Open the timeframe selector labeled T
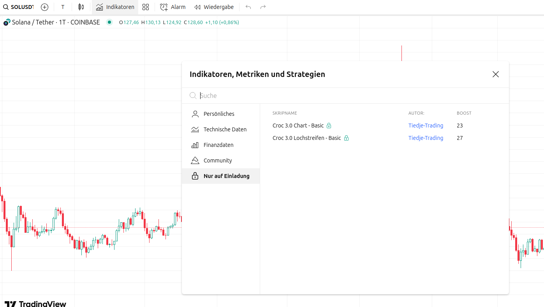Screen dimensions: 544x307 click(x=63, y=7)
